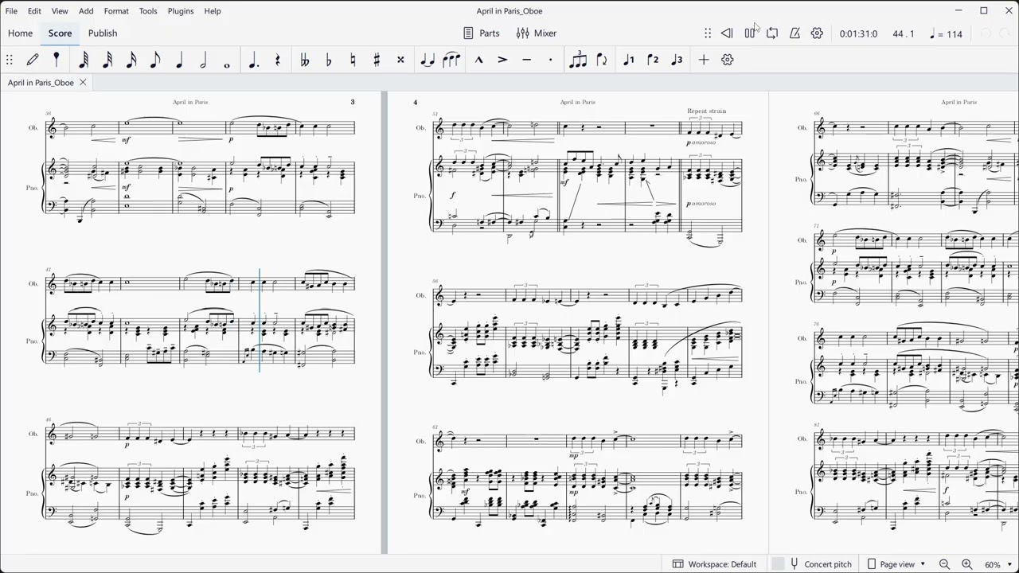Open the Plugins menu
The height and width of the screenshot is (573, 1019).
click(181, 11)
